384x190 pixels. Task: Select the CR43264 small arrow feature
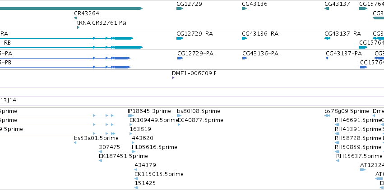(75, 18)
